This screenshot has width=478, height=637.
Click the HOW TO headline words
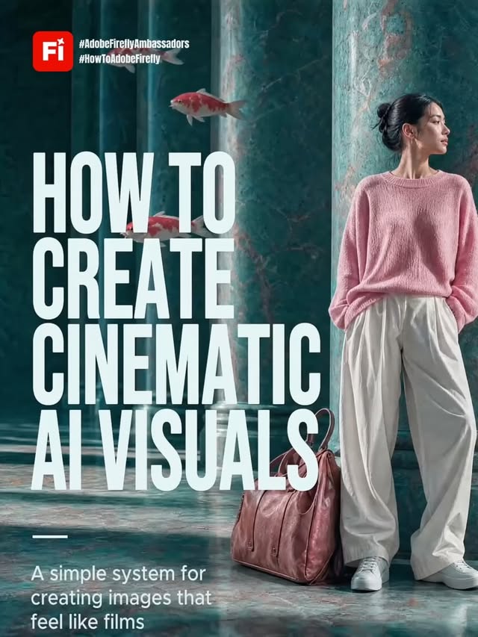click(x=134, y=193)
